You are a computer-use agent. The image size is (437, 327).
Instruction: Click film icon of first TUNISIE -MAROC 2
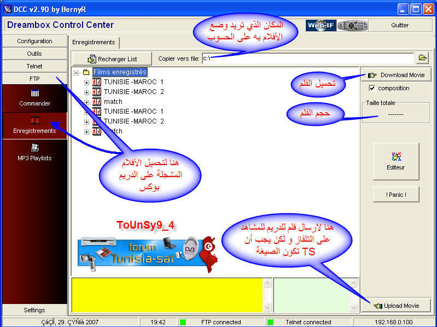[x=97, y=92]
